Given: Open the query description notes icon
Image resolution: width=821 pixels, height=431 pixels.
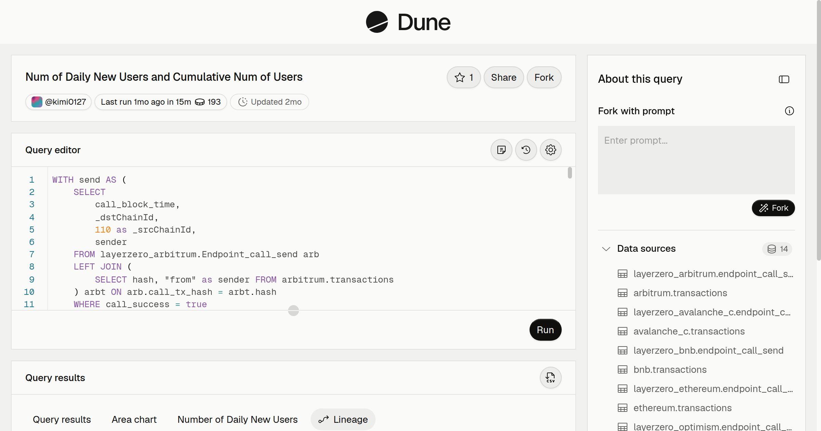Looking at the screenshot, I should pyautogui.click(x=501, y=150).
